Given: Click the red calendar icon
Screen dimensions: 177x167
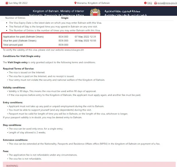Looking at the screenshot, I should click(x=7, y=3).
